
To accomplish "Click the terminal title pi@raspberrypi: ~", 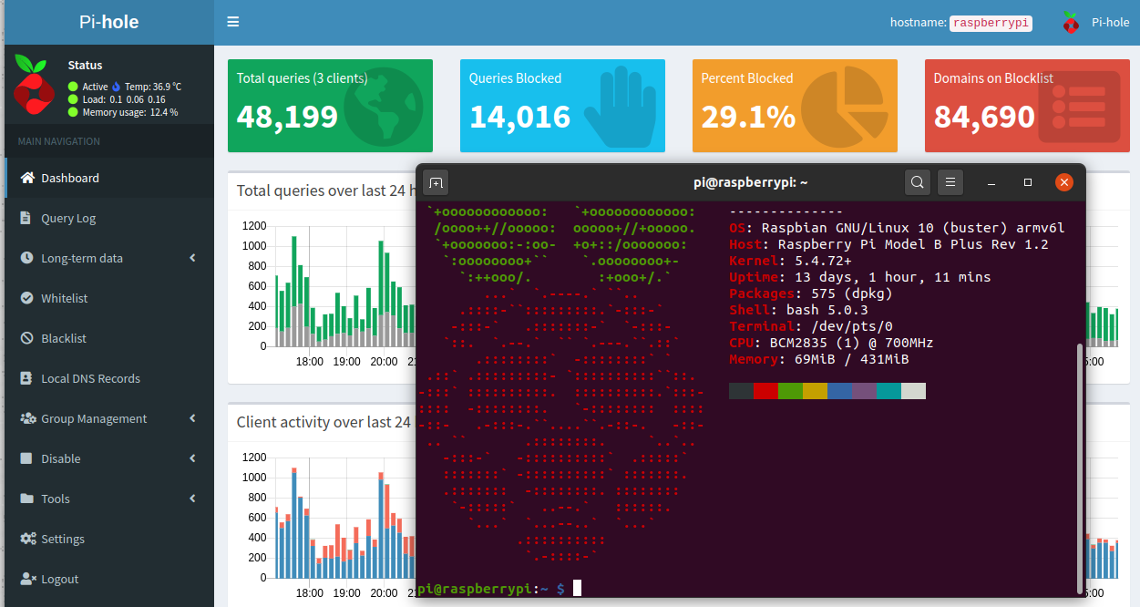I will [751, 182].
